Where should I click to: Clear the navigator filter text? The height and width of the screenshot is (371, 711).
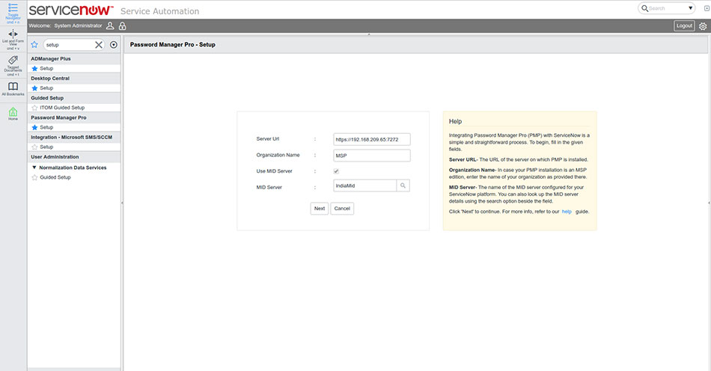98,44
